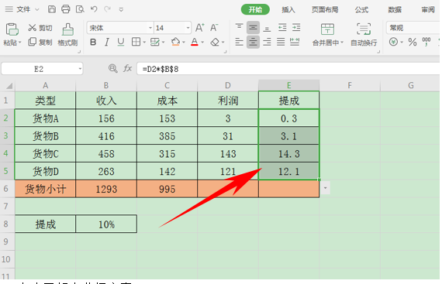
Task: Click decrease indent icon
Action: click(x=282, y=27)
